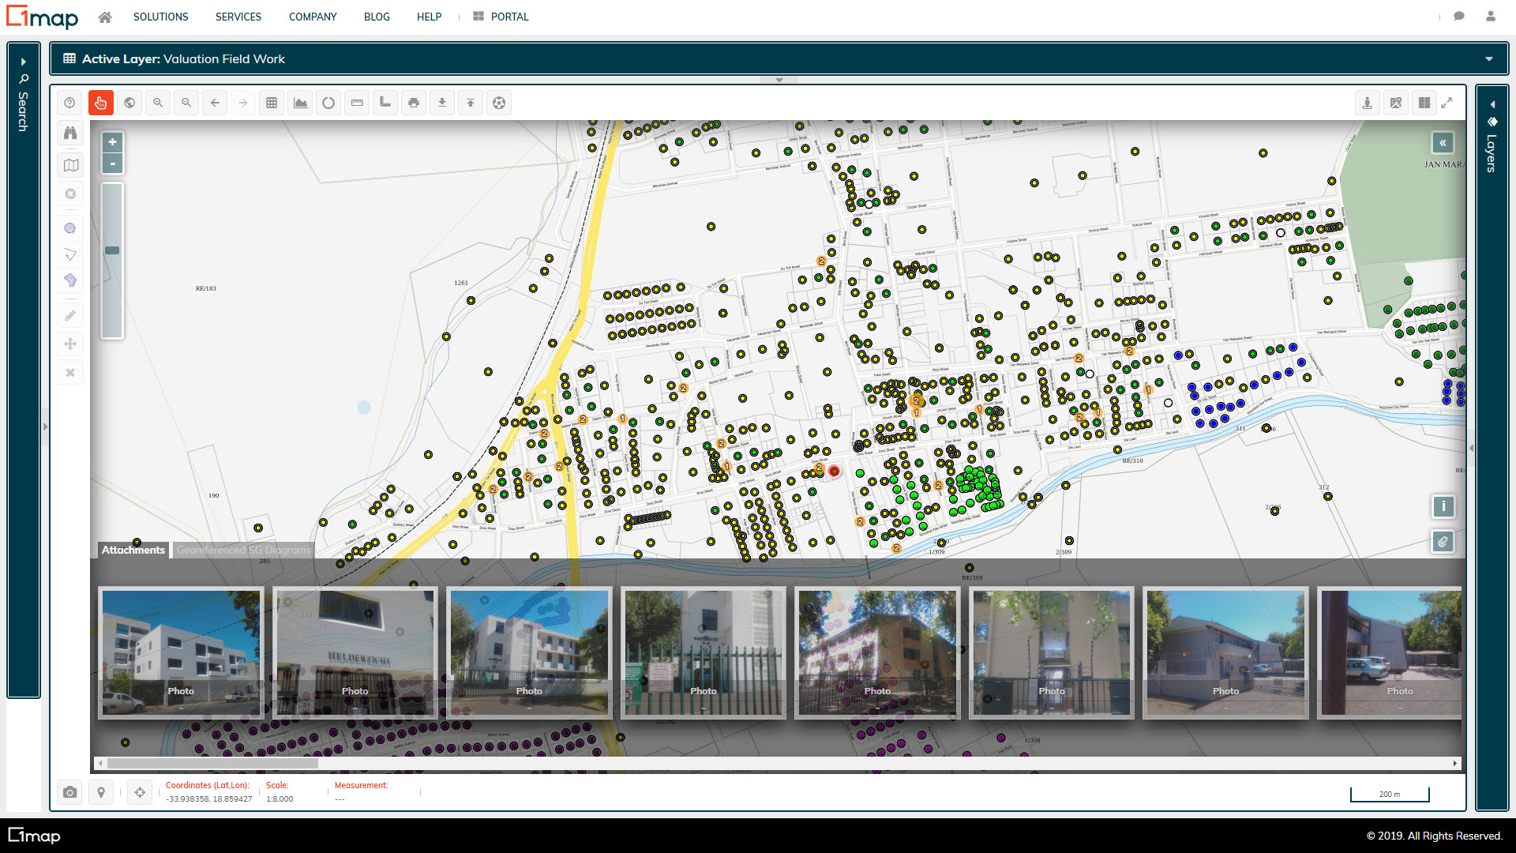Zoom to full extent globe icon
The width and height of the screenshot is (1516, 853).
129,103
